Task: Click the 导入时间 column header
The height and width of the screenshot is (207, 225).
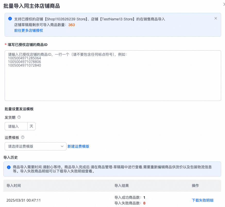Action: tap(14, 186)
